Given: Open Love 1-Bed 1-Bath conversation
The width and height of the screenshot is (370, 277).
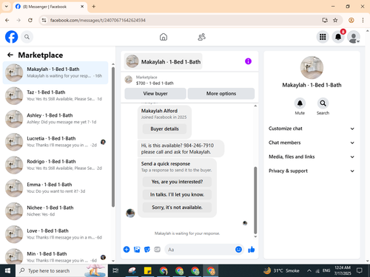Looking at the screenshot, I should [x=55, y=234].
